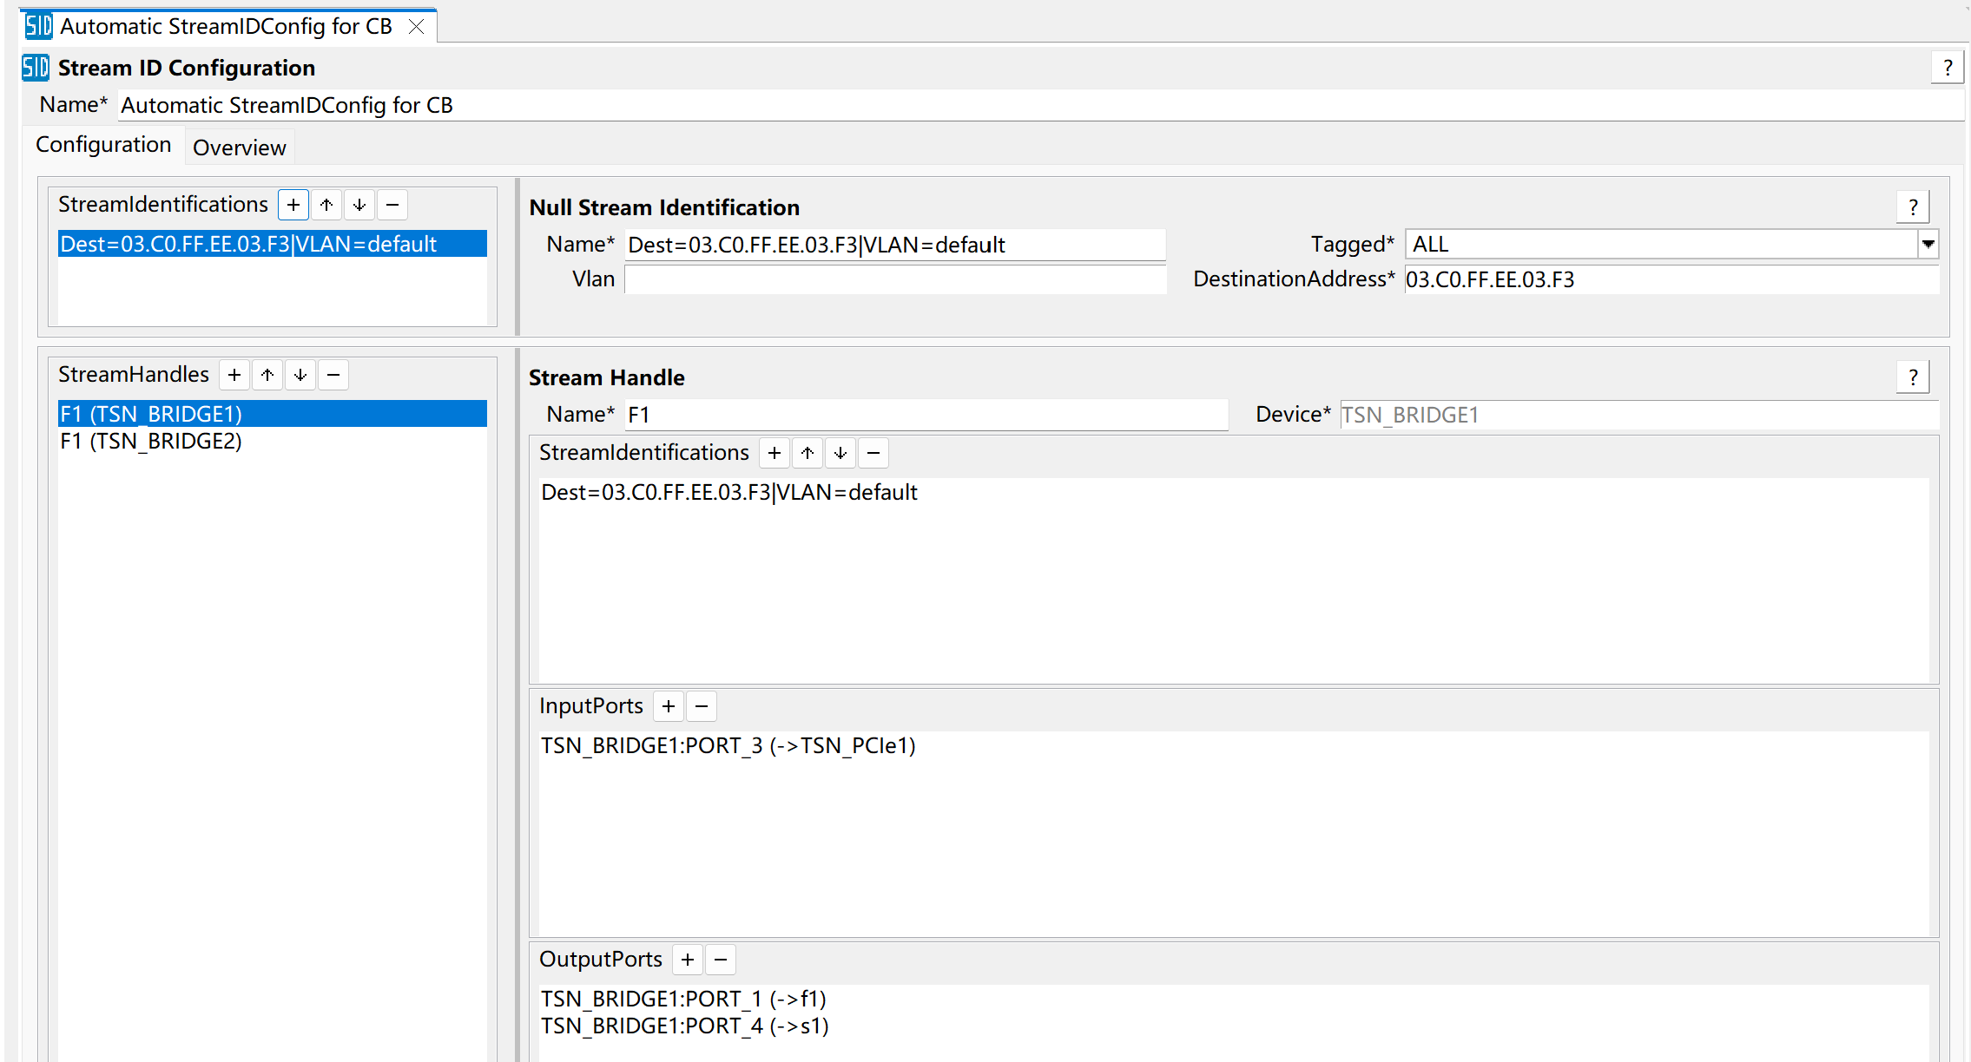Remove StreamIdentification from the Stream Handle

(x=873, y=453)
